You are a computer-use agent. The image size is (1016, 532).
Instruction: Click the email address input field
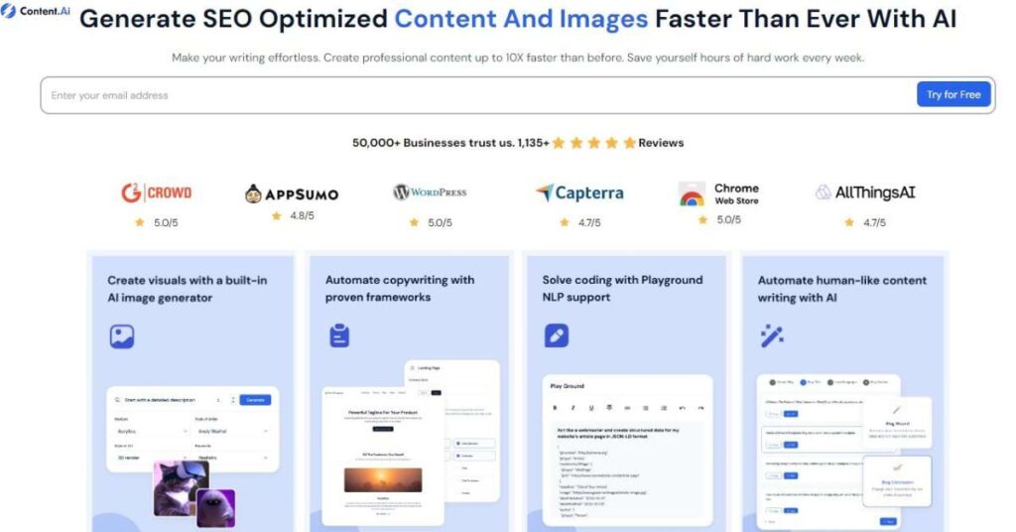[x=477, y=95]
